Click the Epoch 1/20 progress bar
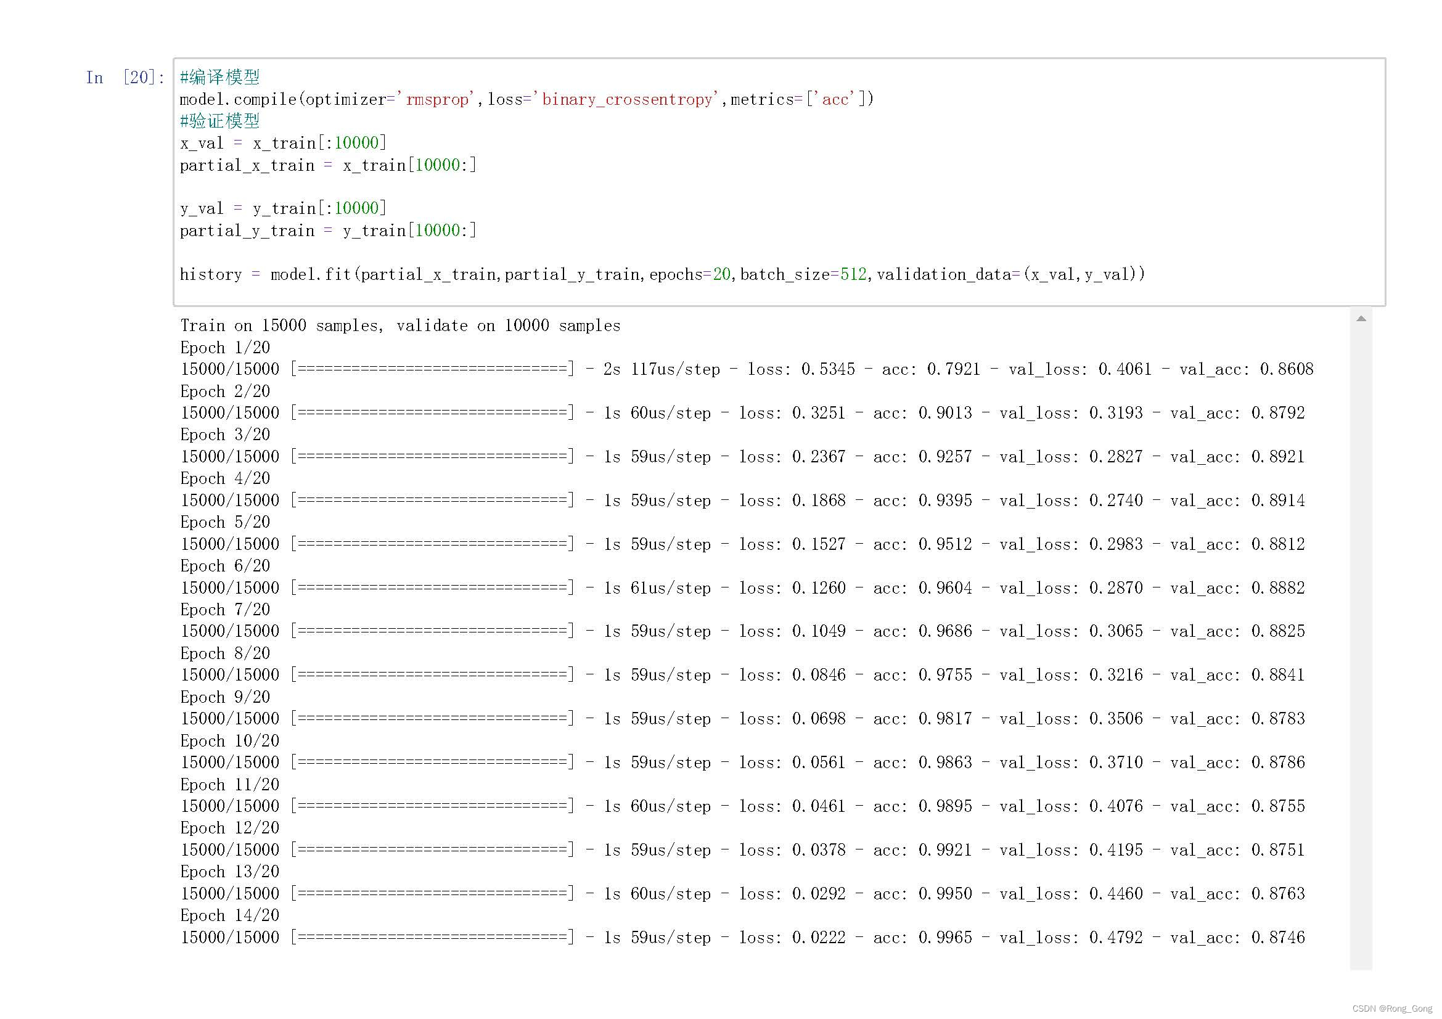This screenshot has width=1442, height=1019. point(433,369)
